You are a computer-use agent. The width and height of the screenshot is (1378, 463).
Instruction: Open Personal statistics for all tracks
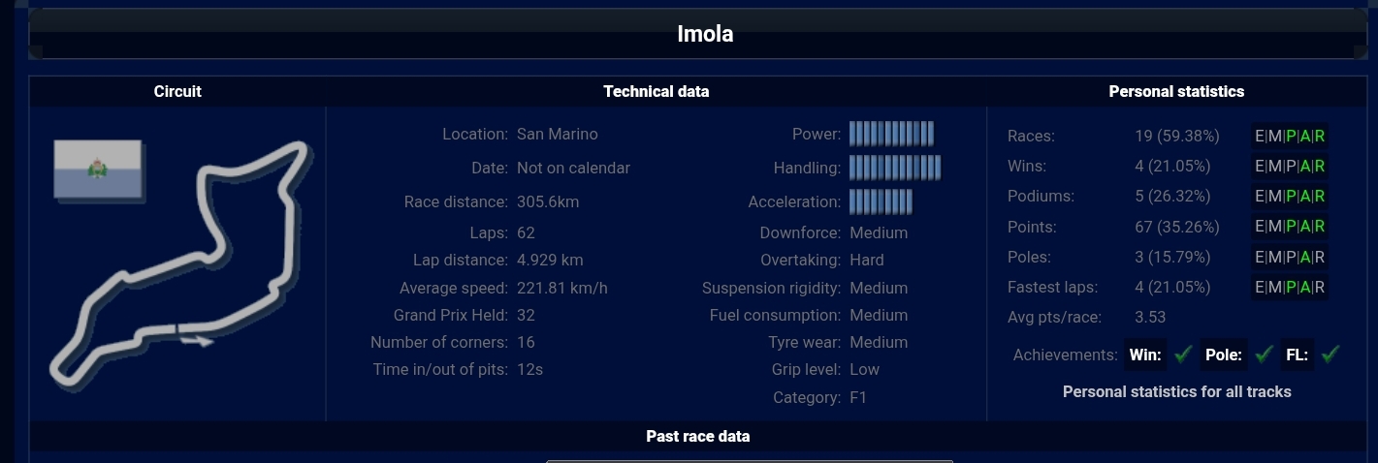pos(1176,392)
